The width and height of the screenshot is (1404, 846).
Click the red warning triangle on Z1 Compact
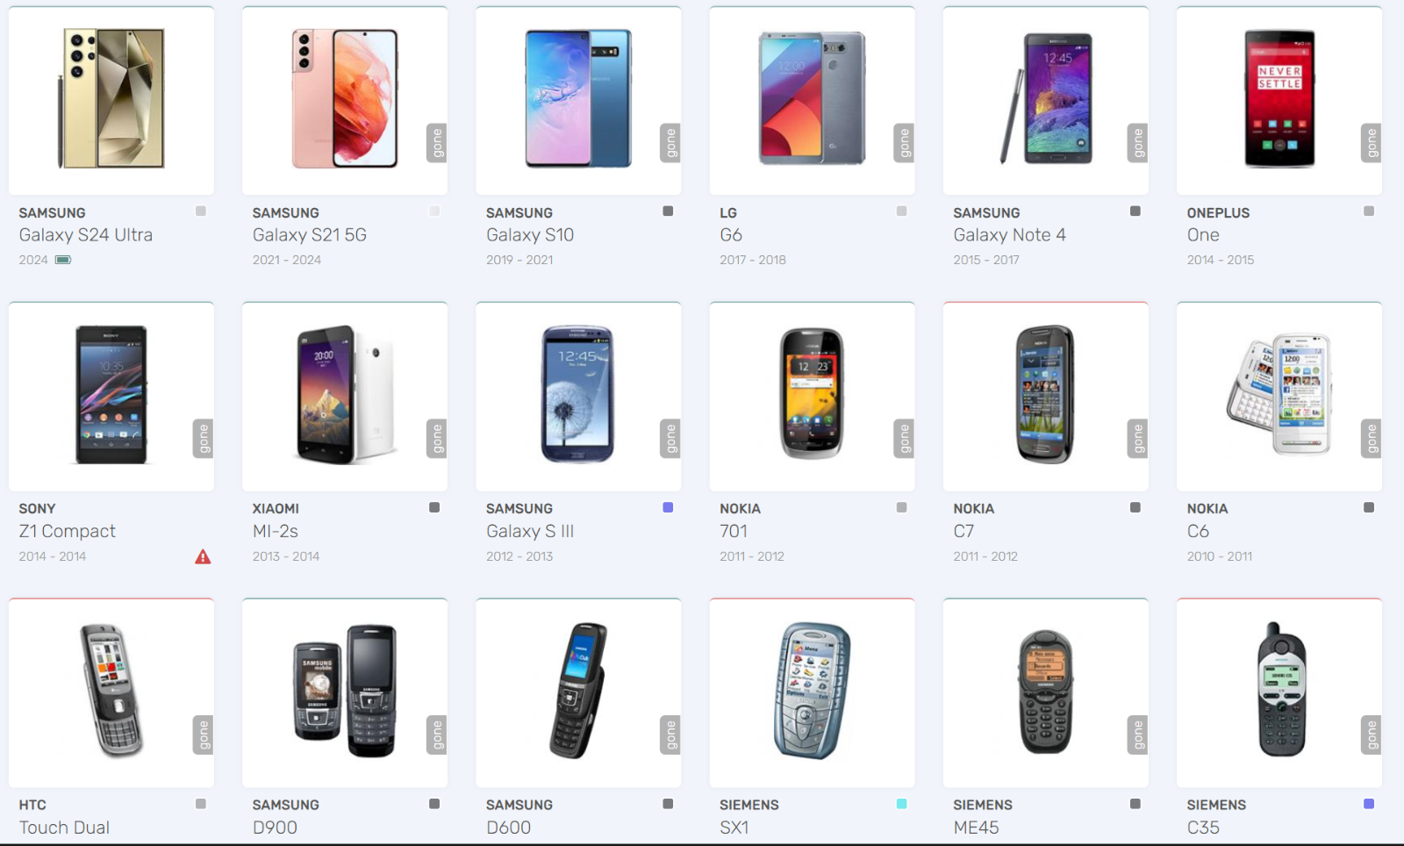pos(203,556)
